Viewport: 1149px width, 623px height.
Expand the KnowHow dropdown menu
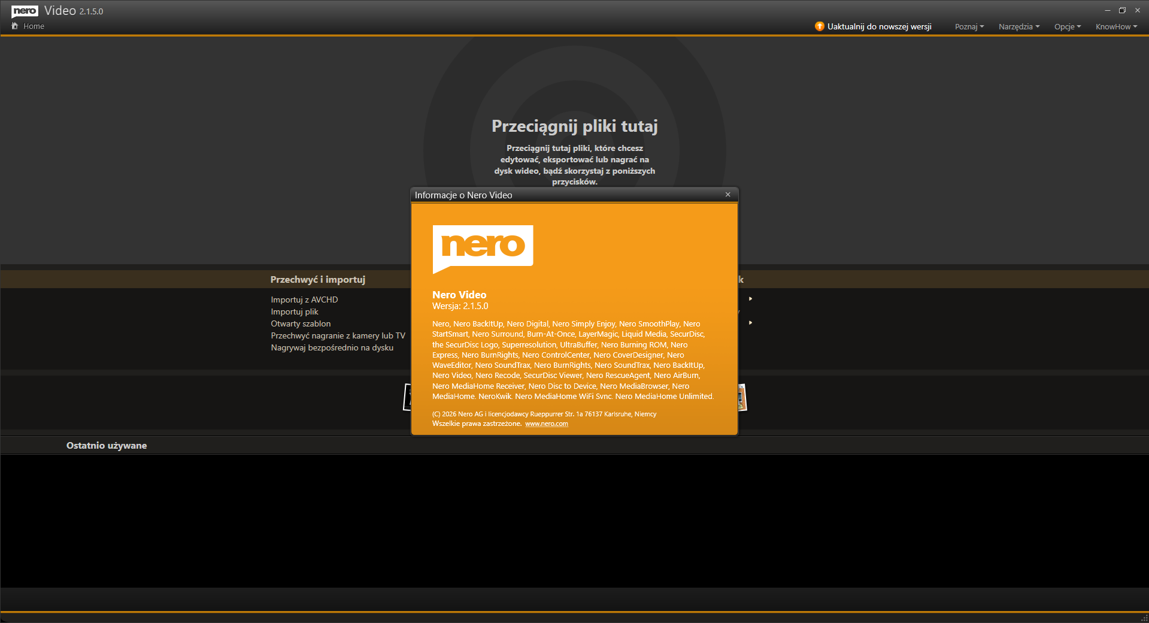pos(1116,26)
